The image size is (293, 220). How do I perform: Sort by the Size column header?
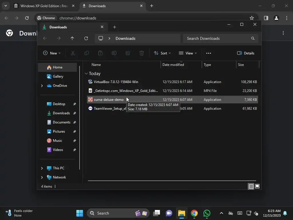[x=248, y=65]
